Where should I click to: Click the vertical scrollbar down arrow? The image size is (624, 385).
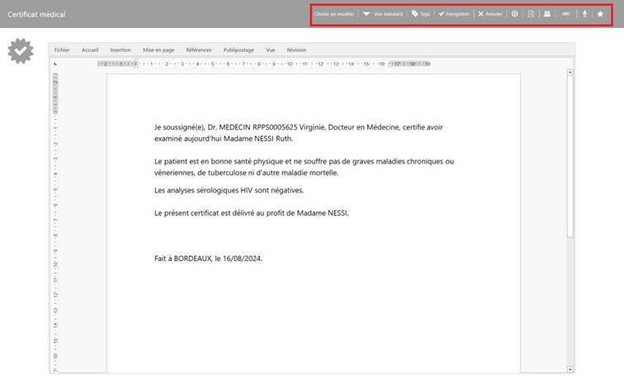(x=570, y=369)
